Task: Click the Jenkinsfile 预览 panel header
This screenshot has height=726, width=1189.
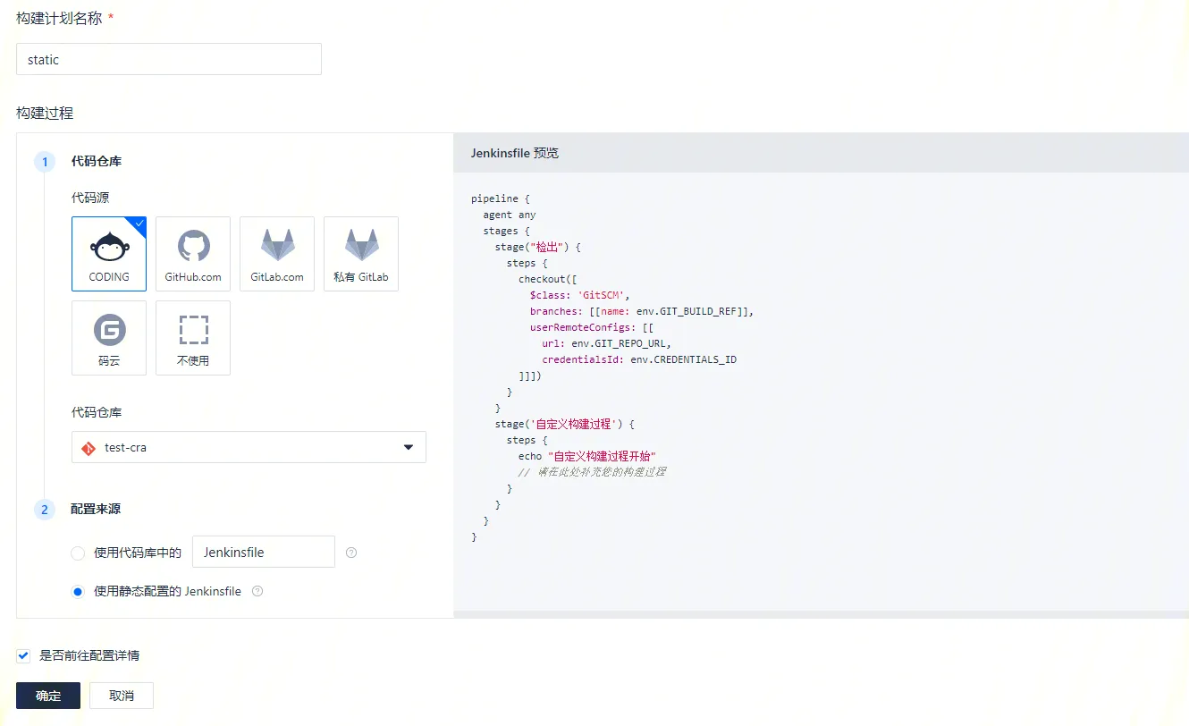Action: 515,153
